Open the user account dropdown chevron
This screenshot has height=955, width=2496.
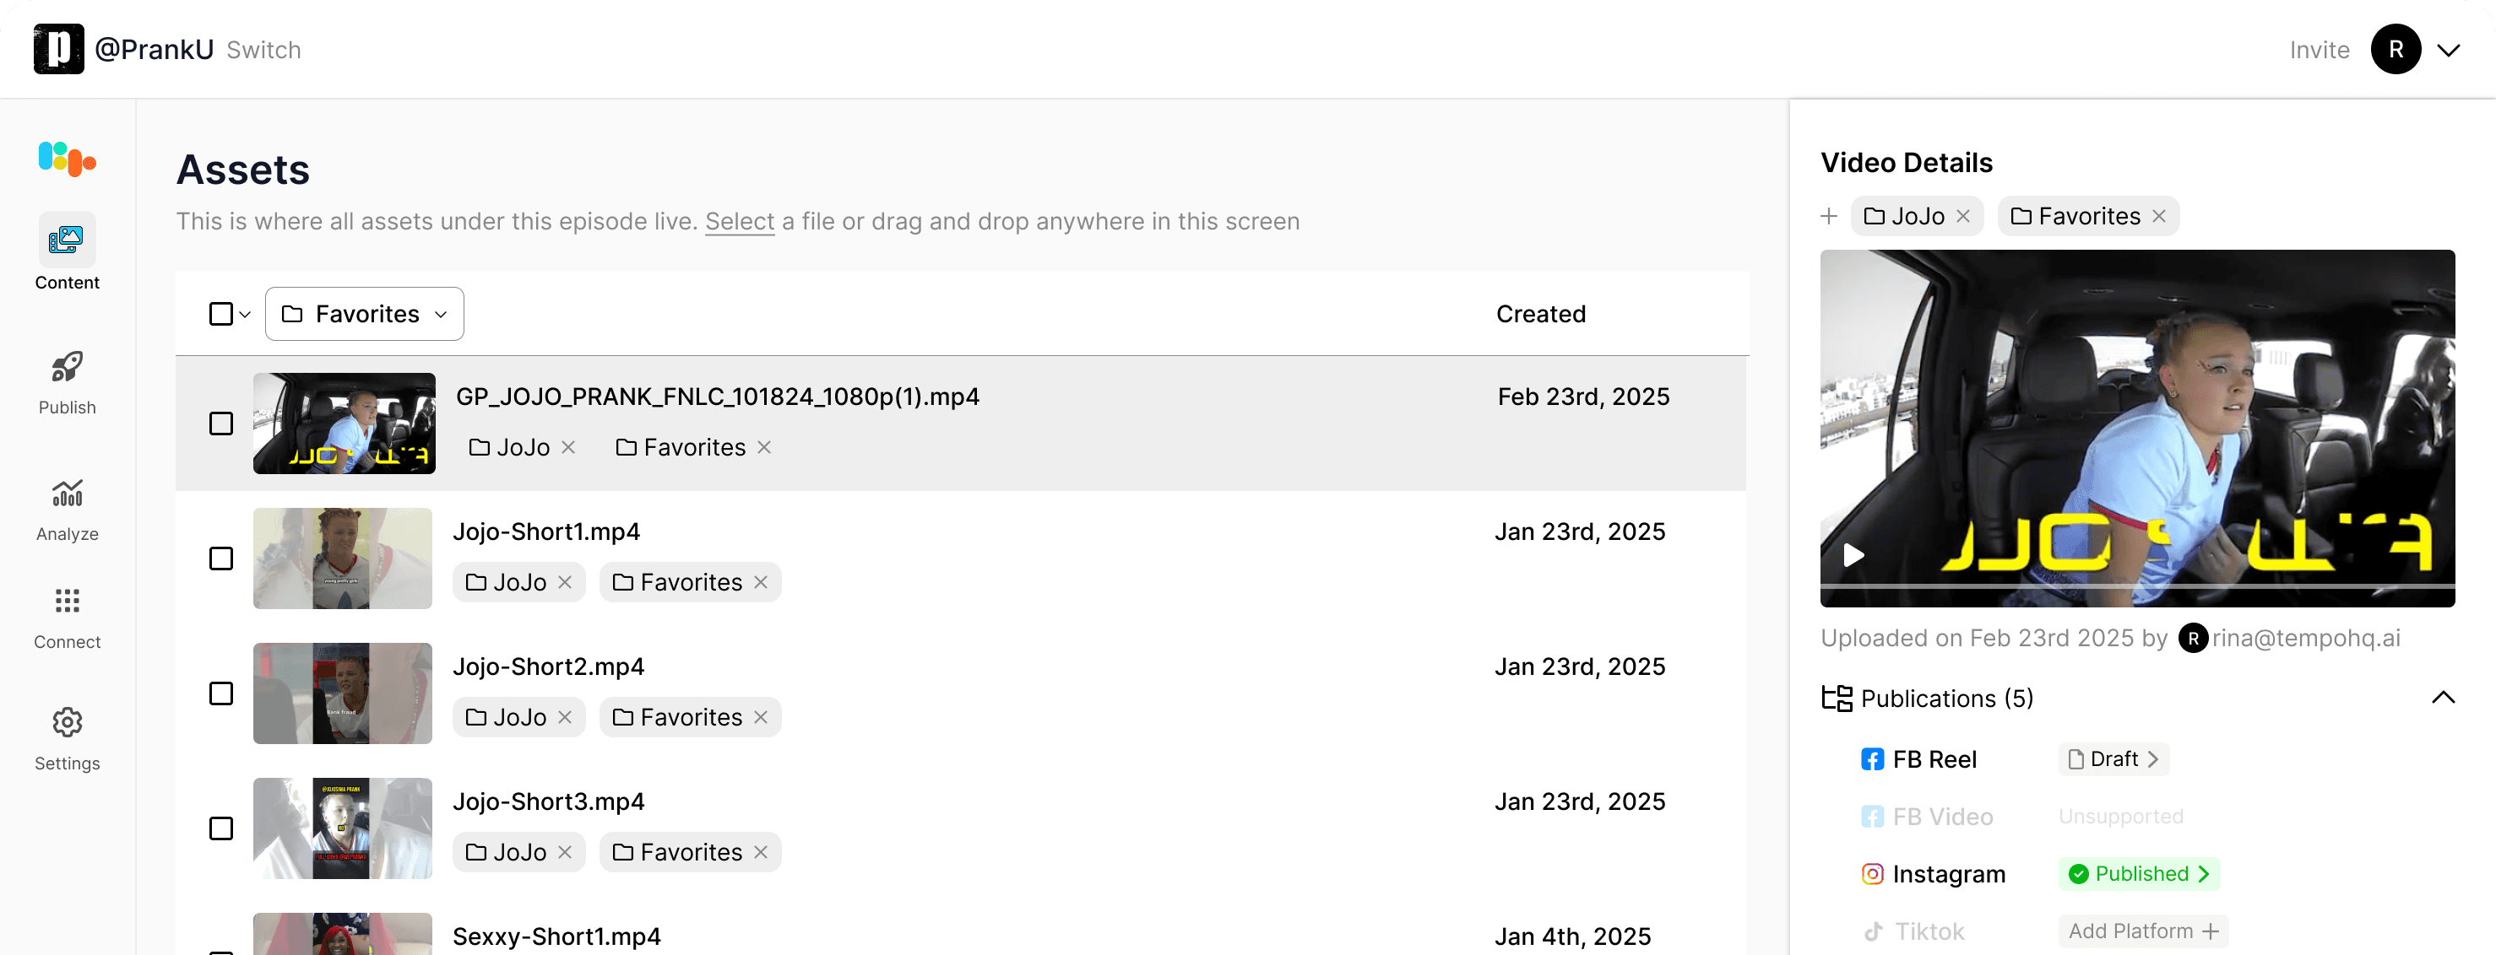tap(2449, 51)
